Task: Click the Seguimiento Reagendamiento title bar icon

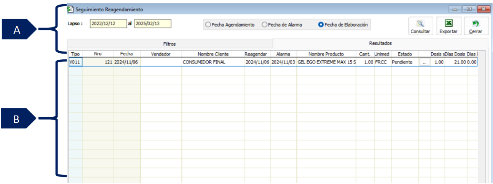Action: pos(71,10)
